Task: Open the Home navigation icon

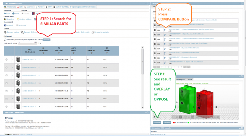Action: 13,13
